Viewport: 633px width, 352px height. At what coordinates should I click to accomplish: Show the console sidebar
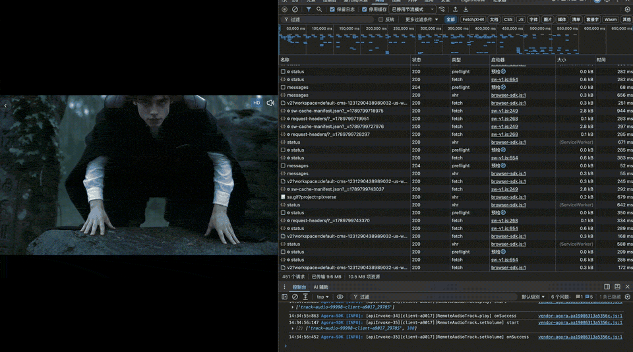click(285, 297)
